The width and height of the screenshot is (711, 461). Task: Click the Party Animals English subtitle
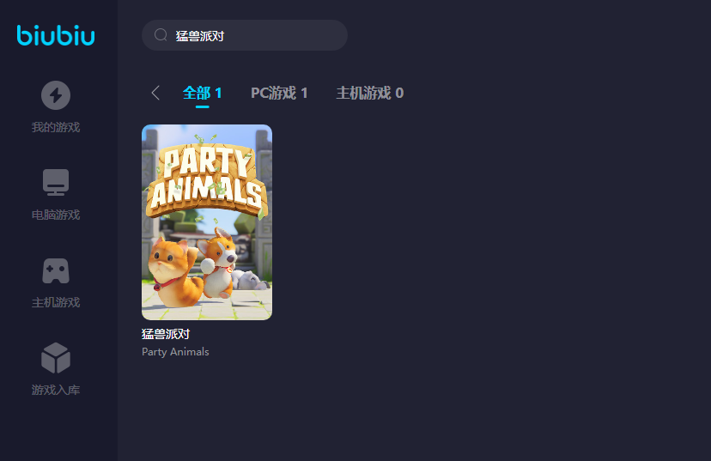175,352
